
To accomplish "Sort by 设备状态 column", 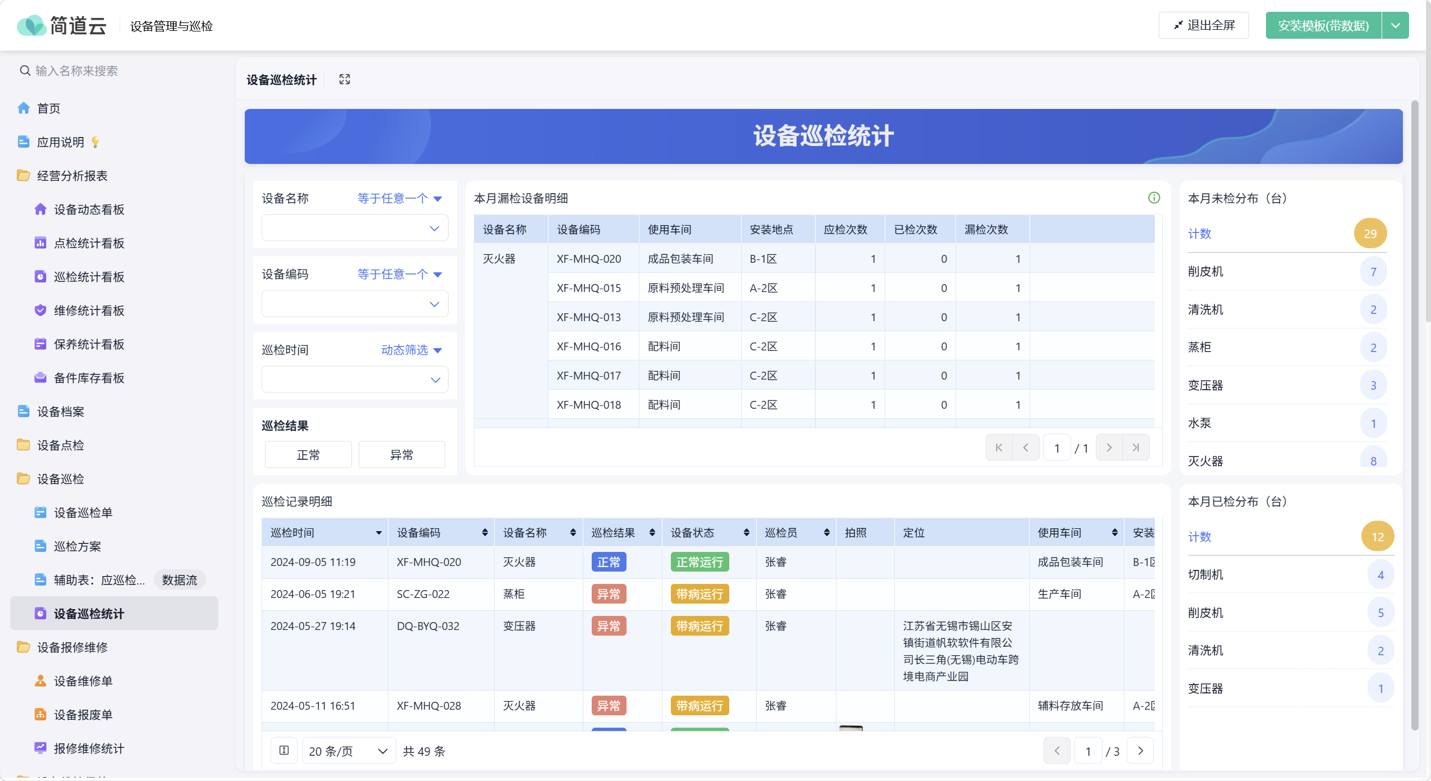I will (746, 533).
